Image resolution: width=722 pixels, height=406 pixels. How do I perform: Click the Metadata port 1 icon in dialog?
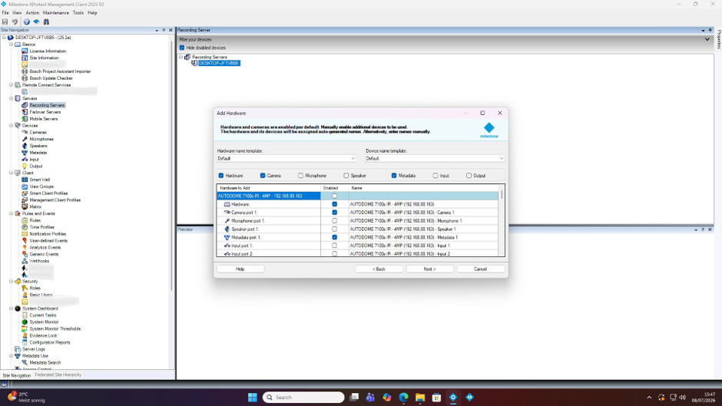227,237
